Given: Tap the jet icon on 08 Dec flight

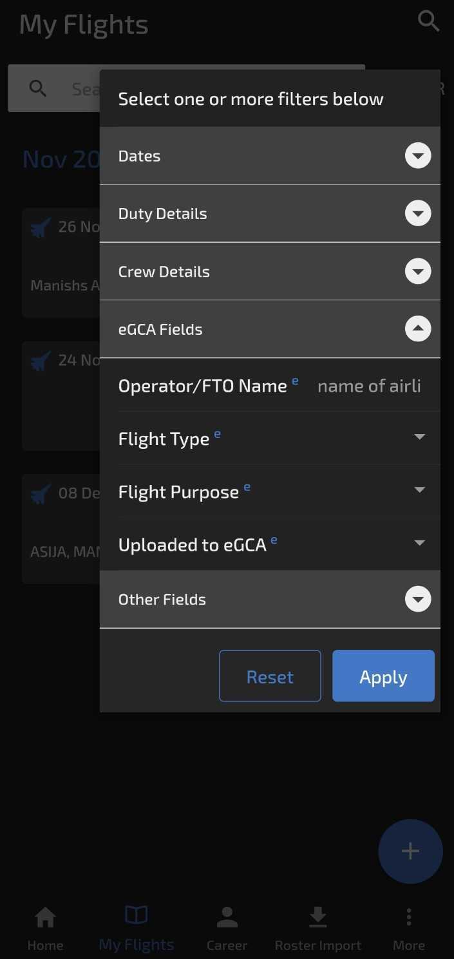Looking at the screenshot, I should tap(41, 494).
